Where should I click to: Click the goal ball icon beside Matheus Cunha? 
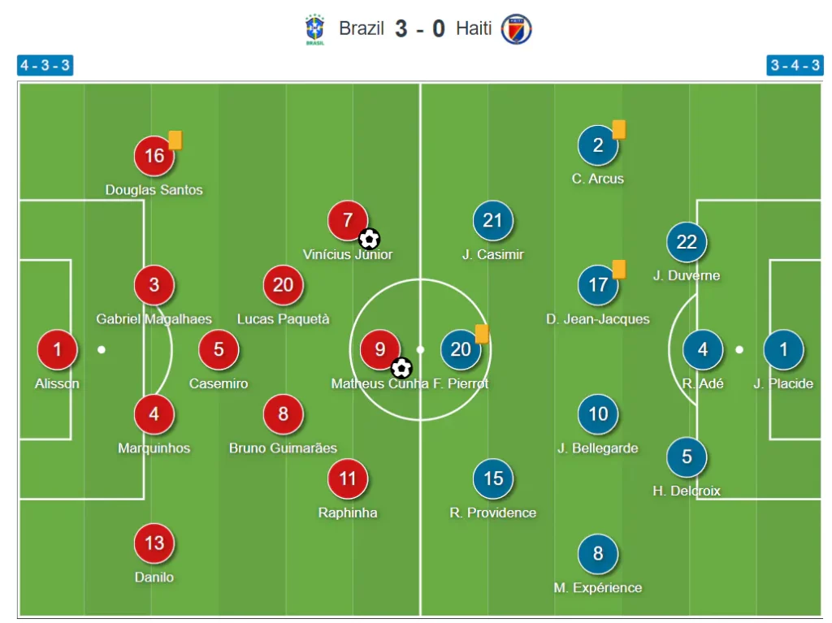[401, 368]
